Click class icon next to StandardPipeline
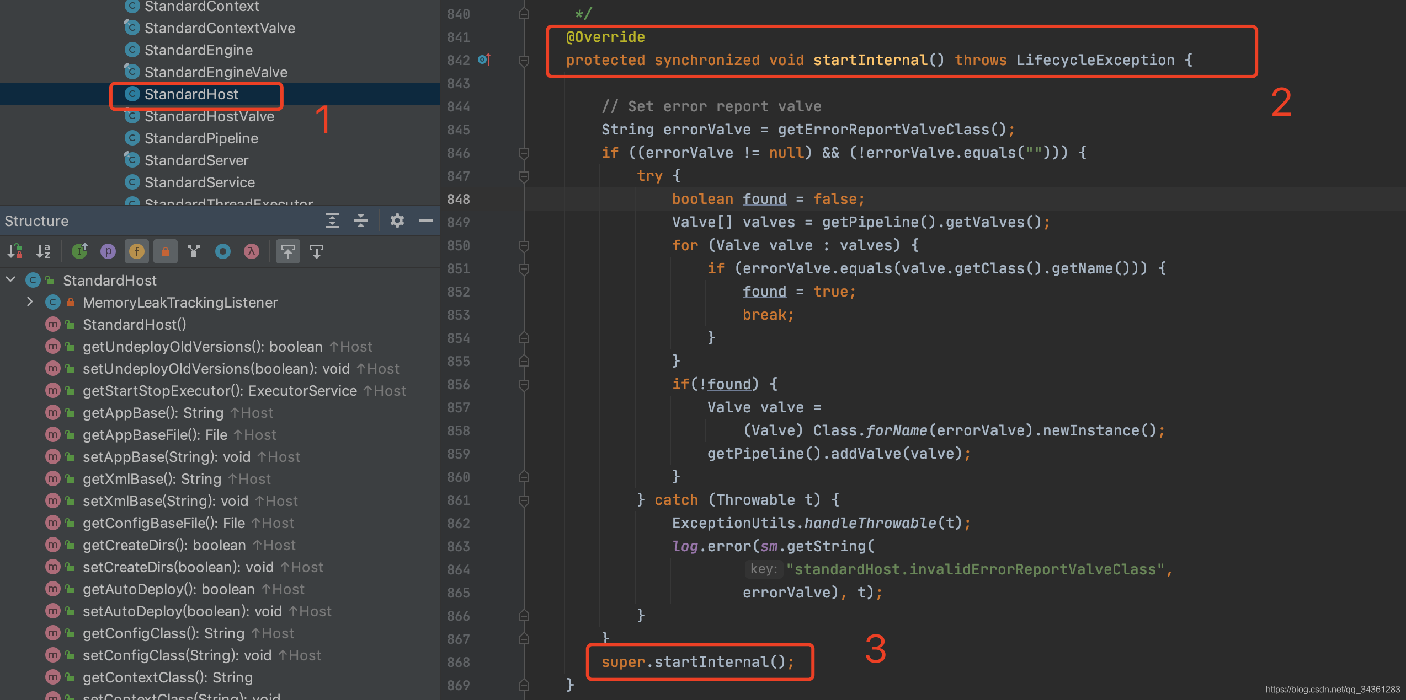This screenshot has height=700, width=1406. coord(132,138)
